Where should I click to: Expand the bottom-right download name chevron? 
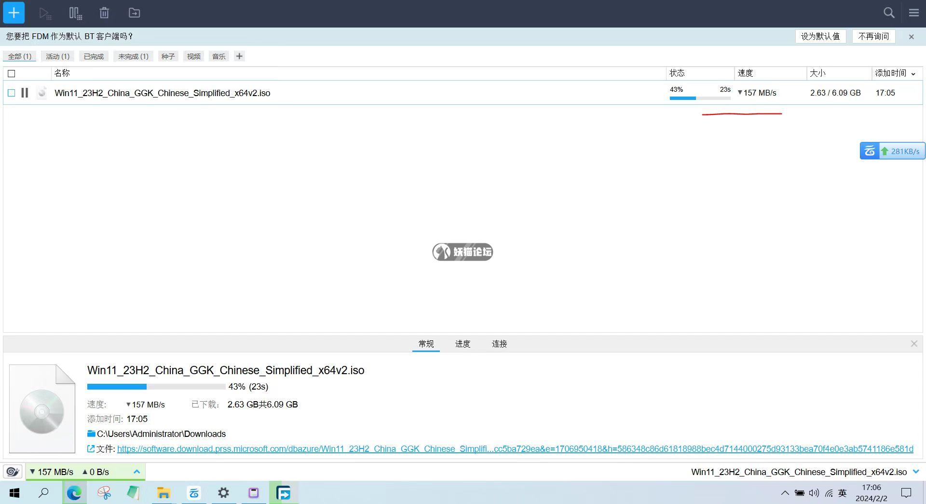point(916,472)
